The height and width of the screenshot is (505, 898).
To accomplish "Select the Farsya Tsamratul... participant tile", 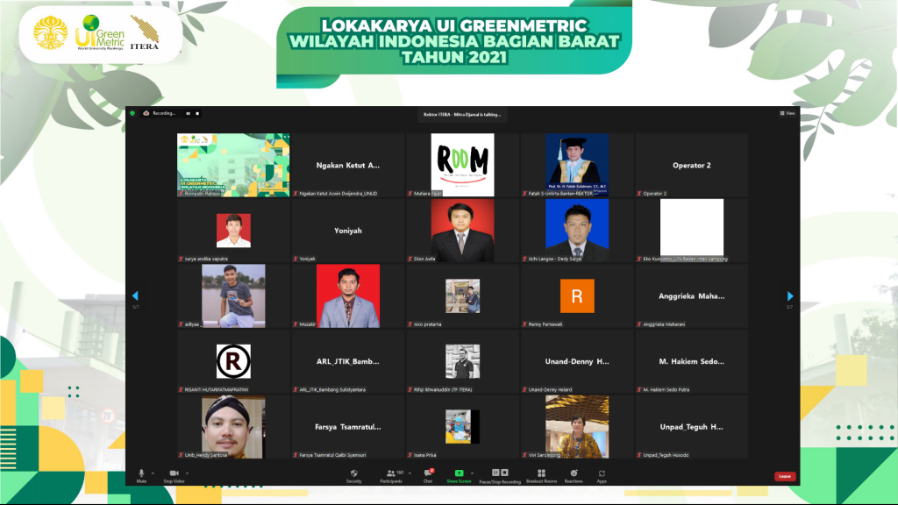I will coord(347,427).
